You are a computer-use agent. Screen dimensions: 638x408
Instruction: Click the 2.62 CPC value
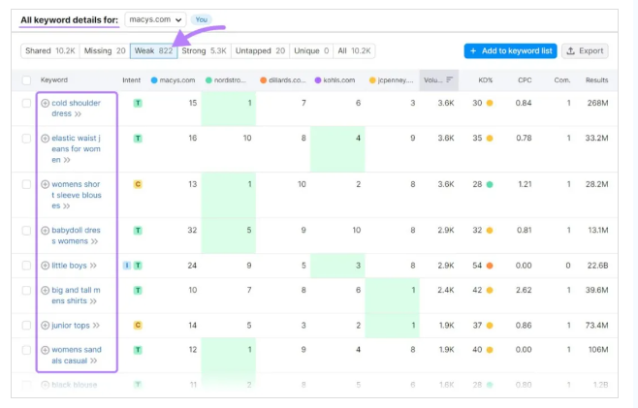[x=524, y=291]
